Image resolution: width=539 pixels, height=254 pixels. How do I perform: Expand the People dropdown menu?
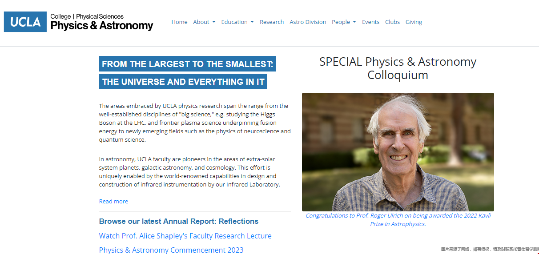344,22
